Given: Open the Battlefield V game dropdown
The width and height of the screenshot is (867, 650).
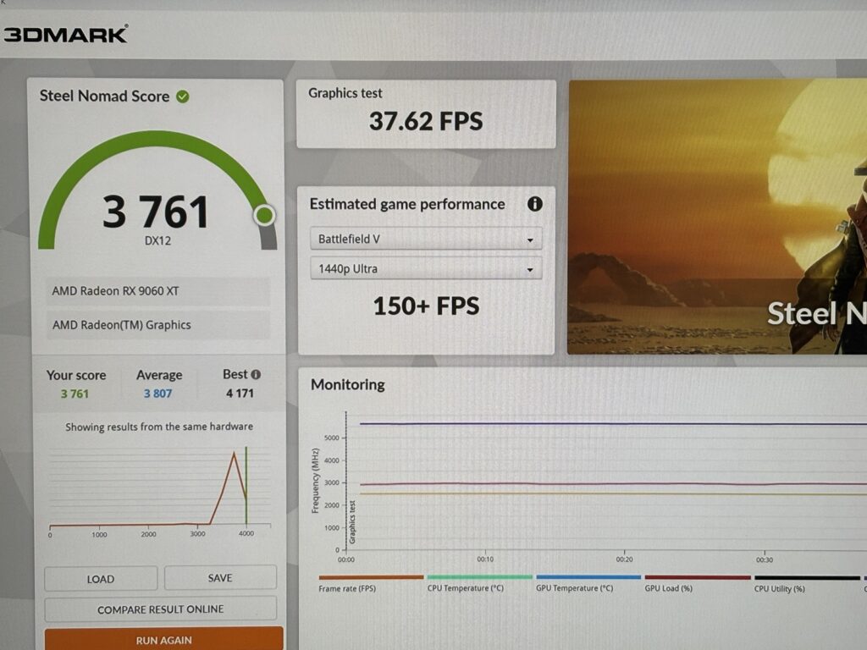Looking at the screenshot, I should (425, 240).
